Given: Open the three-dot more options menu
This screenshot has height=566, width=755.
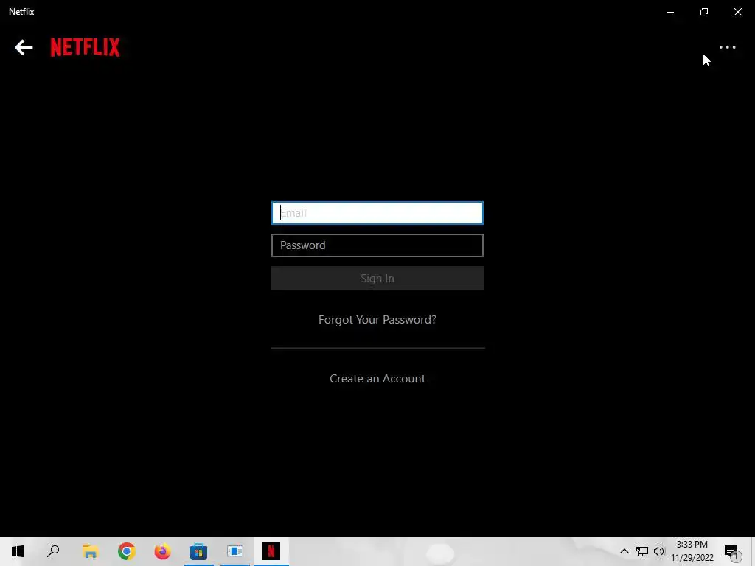Looking at the screenshot, I should [x=727, y=47].
